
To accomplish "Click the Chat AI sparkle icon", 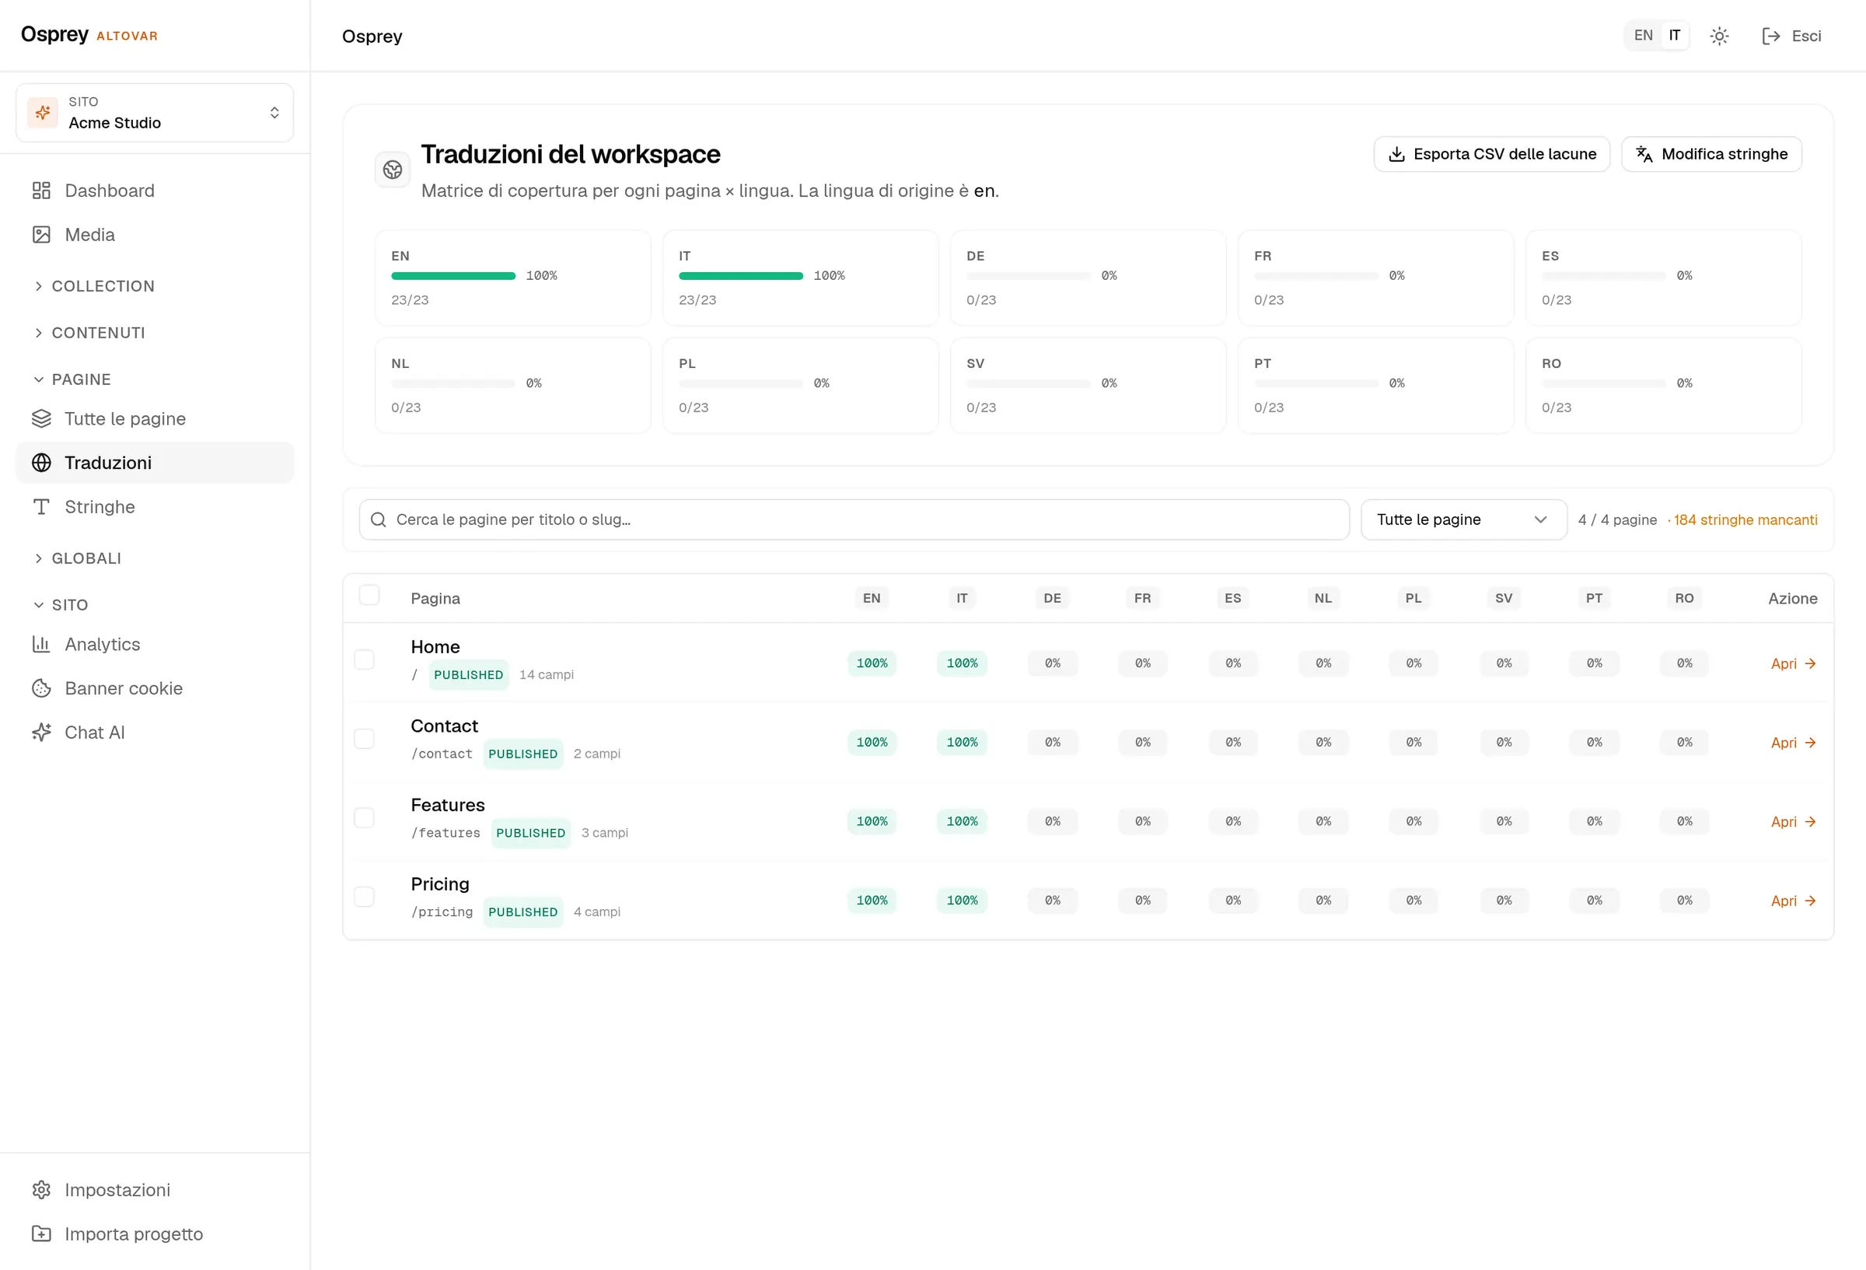I will tap(41, 733).
